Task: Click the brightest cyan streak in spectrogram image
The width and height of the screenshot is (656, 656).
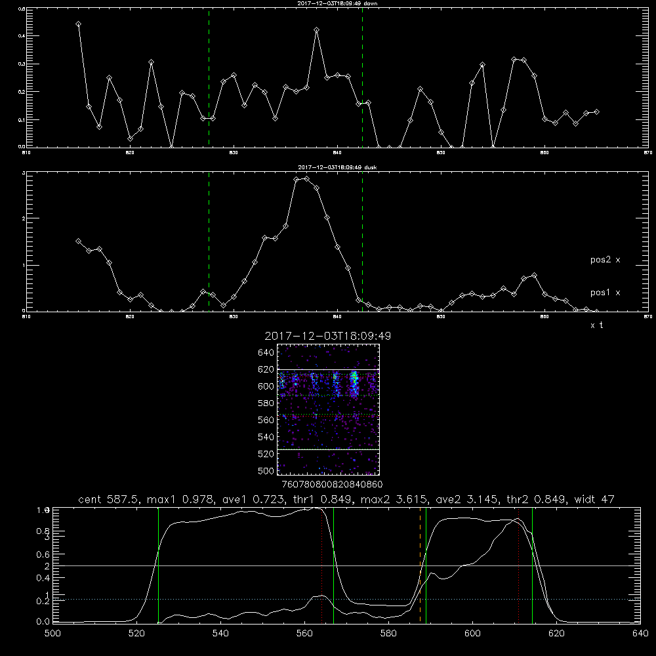Action: (354, 384)
